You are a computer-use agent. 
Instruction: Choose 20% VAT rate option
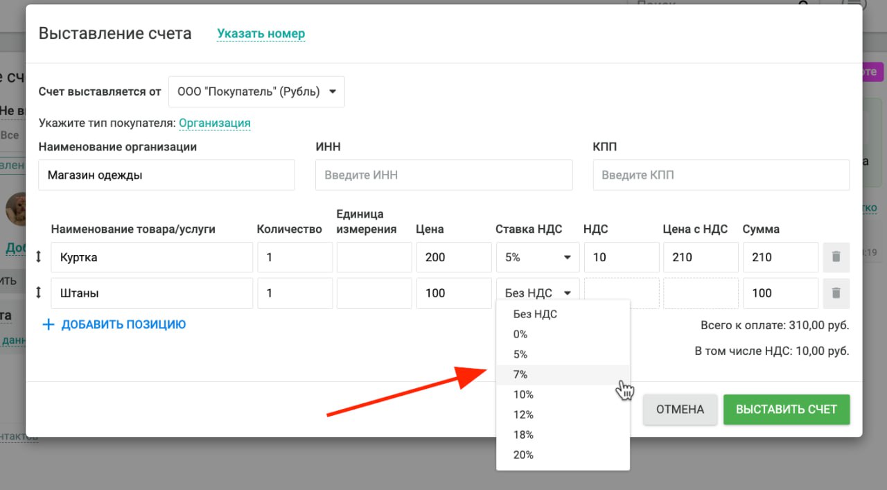(x=524, y=455)
